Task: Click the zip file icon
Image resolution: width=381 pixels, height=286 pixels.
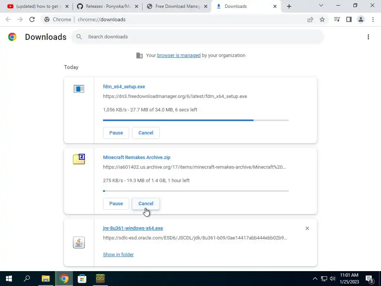Action: point(79,159)
